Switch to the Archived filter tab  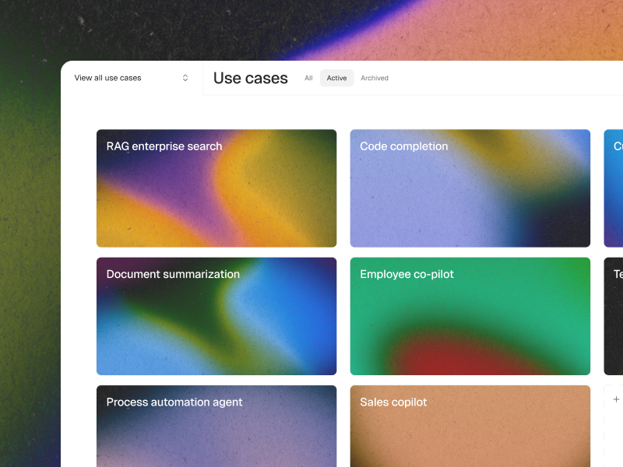[375, 79]
